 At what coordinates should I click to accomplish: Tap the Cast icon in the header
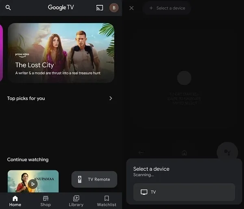[x=100, y=8]
